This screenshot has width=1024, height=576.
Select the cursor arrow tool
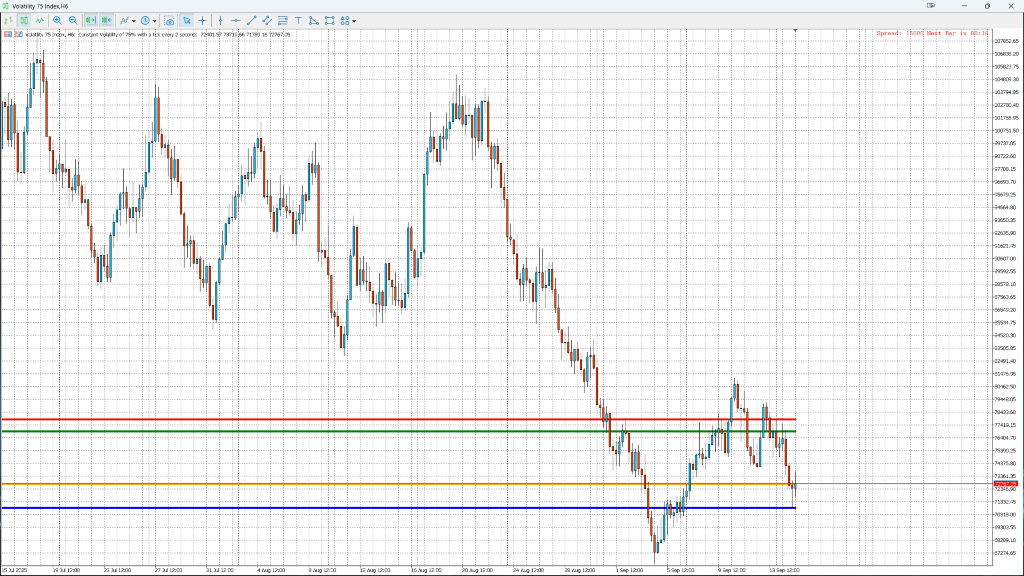point(187,21)
